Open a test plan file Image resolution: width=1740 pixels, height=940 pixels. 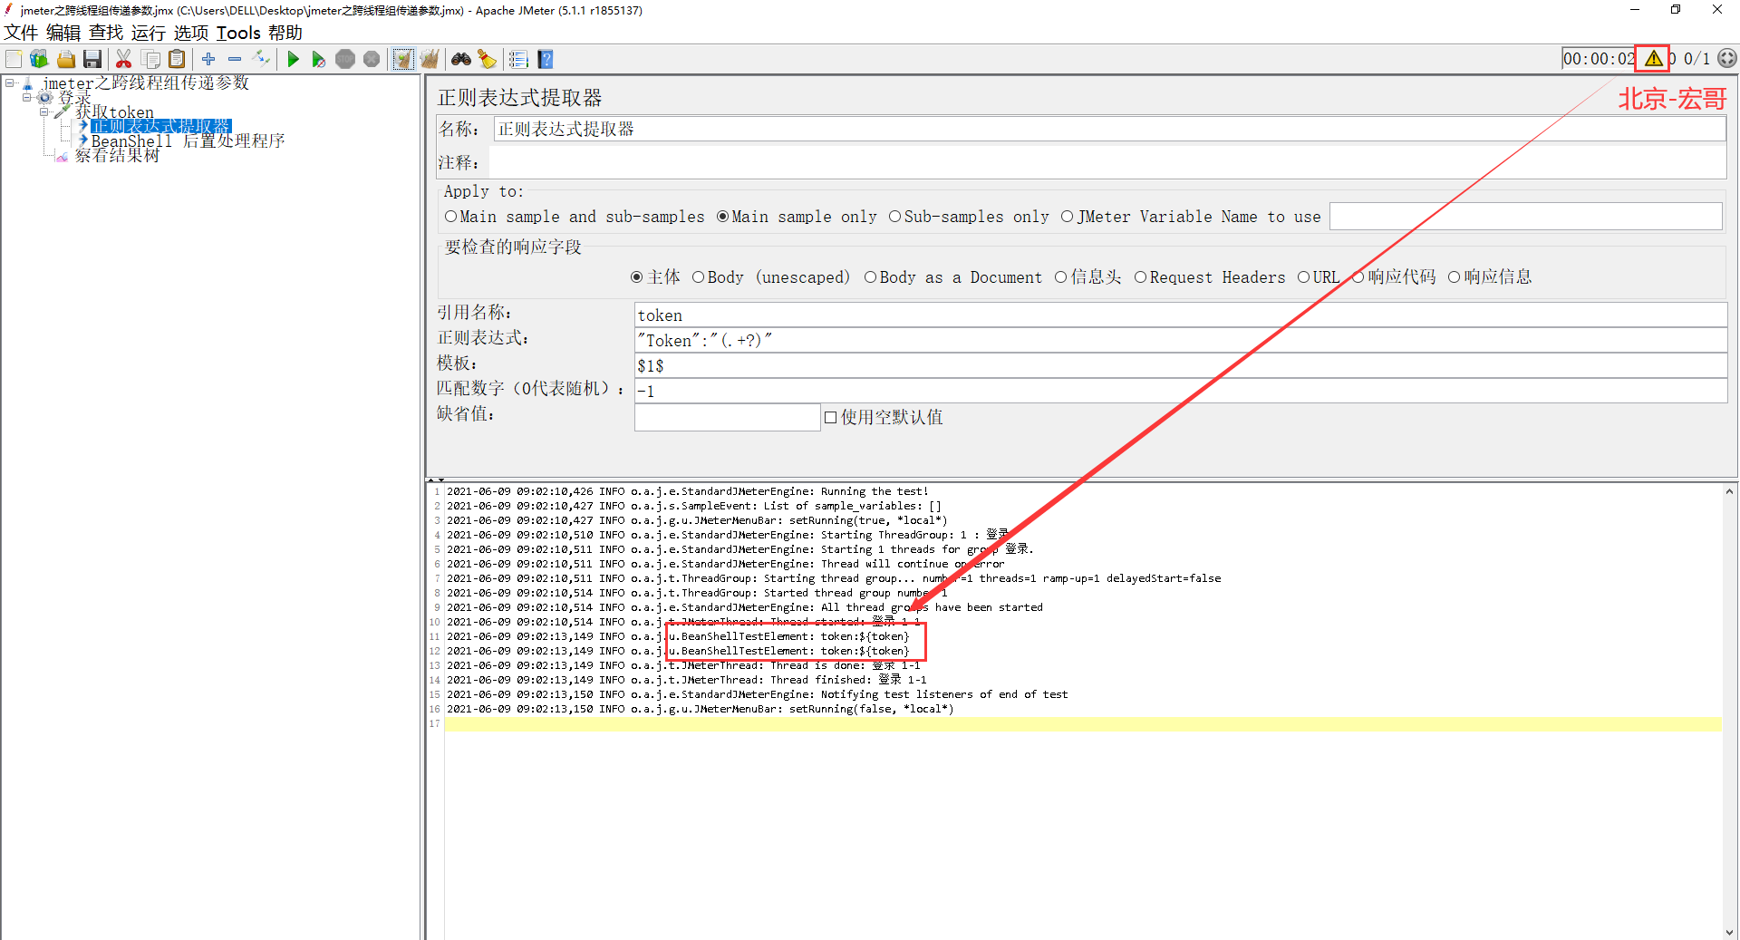coord(66,60)
